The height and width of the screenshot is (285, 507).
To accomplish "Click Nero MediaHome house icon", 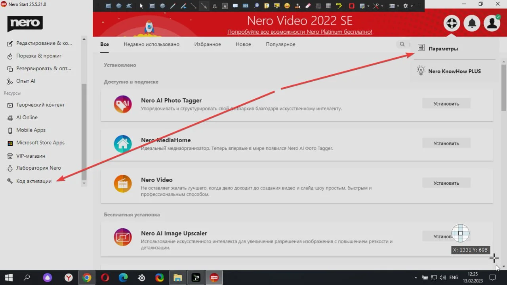I will point(123,144).
